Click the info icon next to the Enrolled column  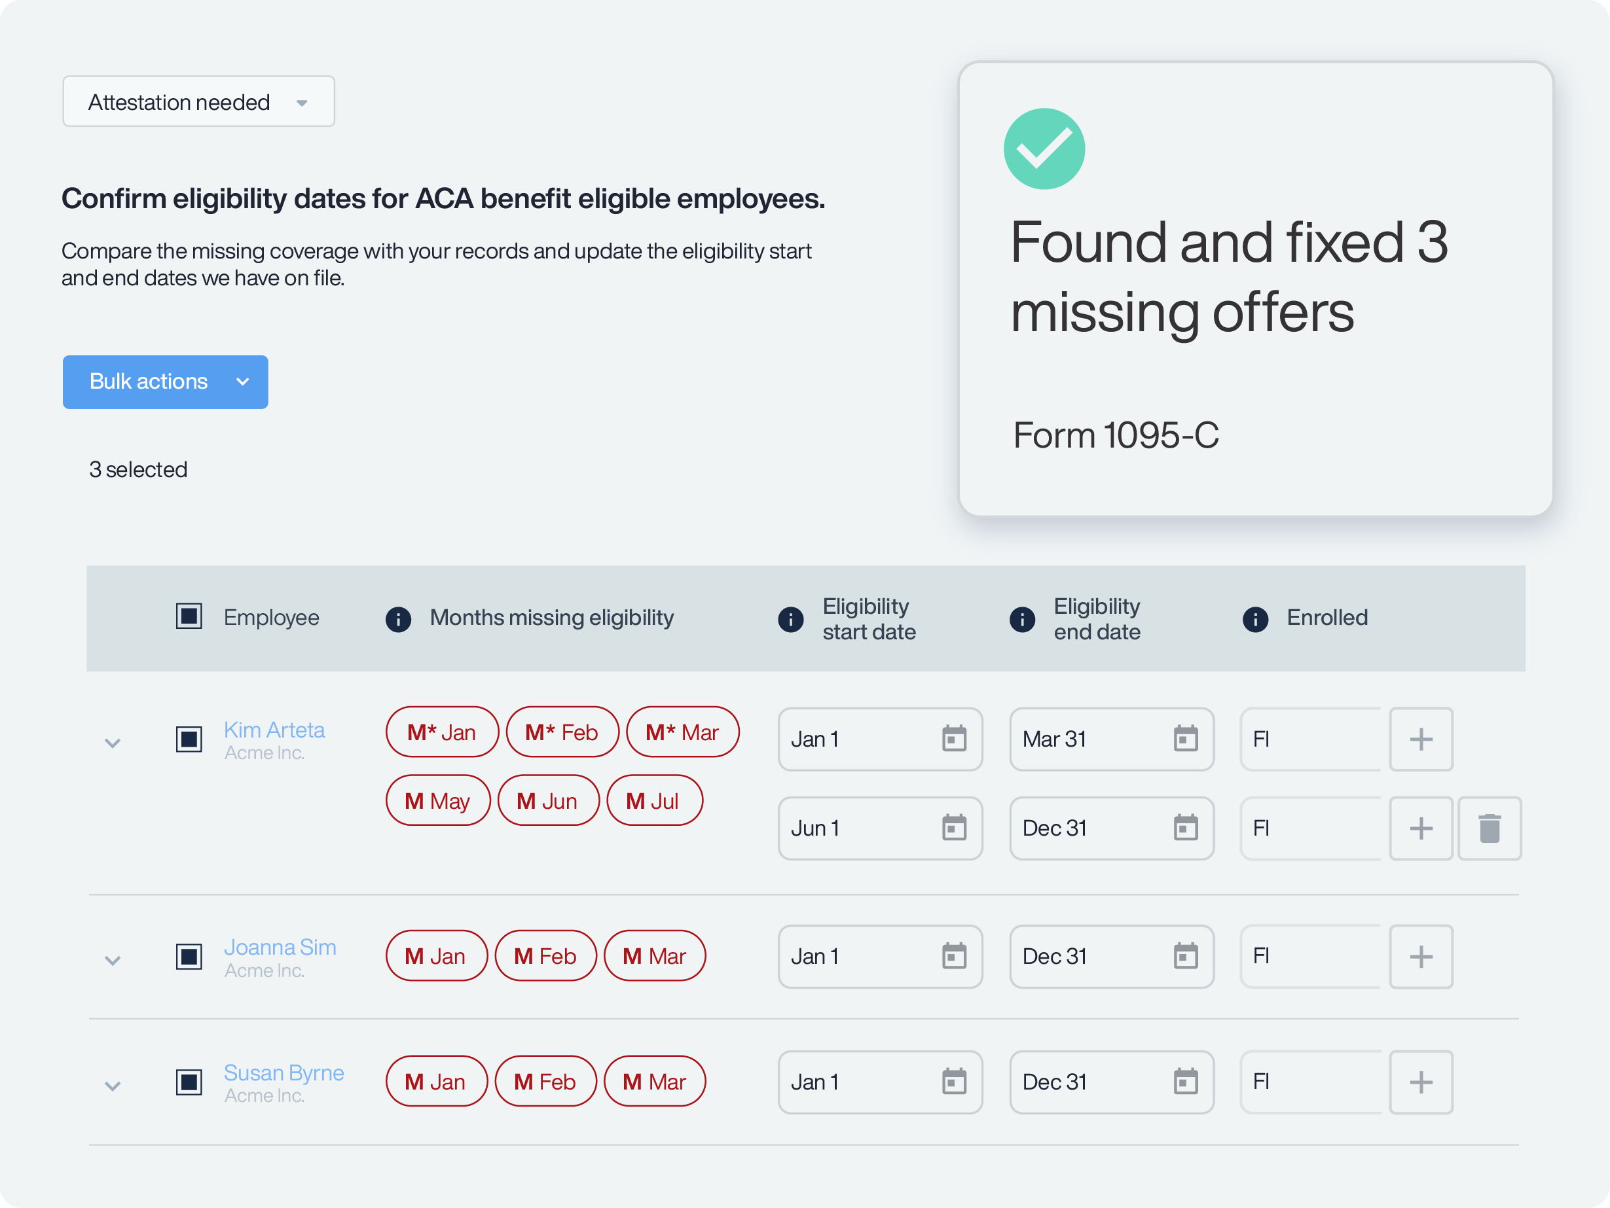[1255, 619]
